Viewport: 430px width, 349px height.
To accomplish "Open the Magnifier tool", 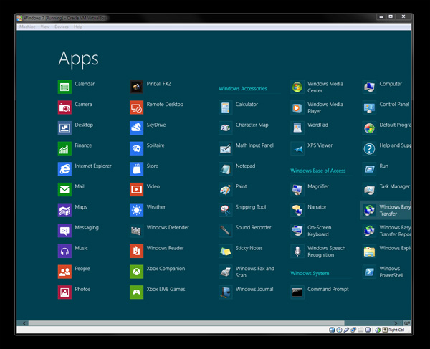I will 297,190.
